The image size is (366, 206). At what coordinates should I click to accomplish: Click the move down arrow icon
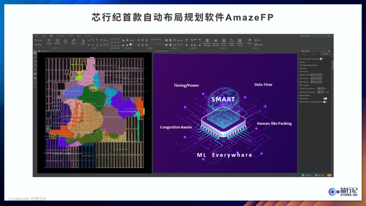(97, 45)
